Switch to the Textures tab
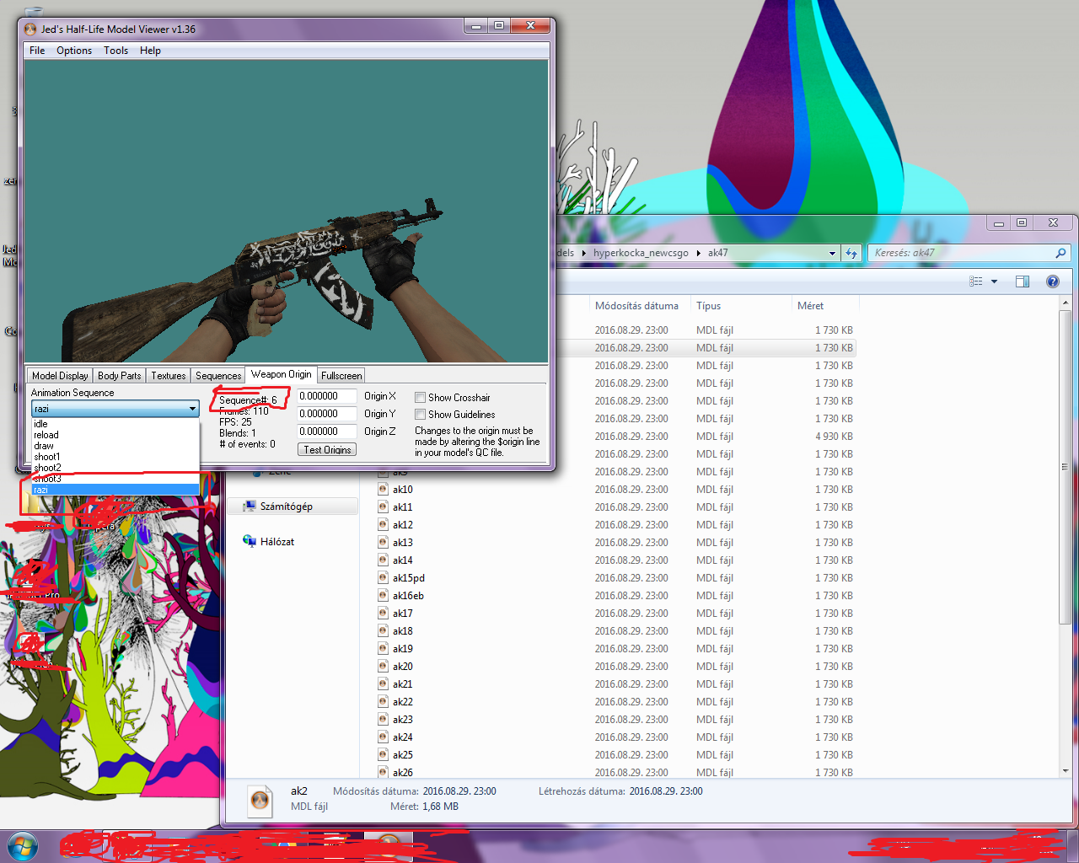Viewport: 1079px width, 863px height. 169,376
